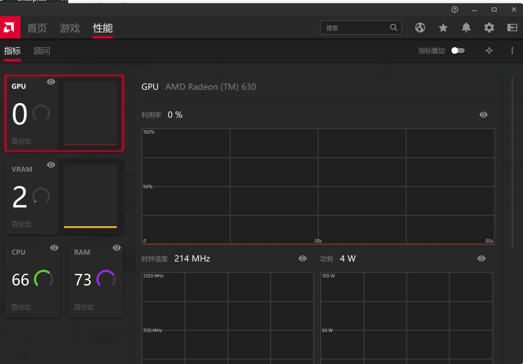Click the VRAM mini history chart

(x=90, y=196)
